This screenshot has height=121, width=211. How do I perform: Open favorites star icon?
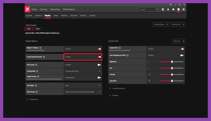tap(168, 9)
